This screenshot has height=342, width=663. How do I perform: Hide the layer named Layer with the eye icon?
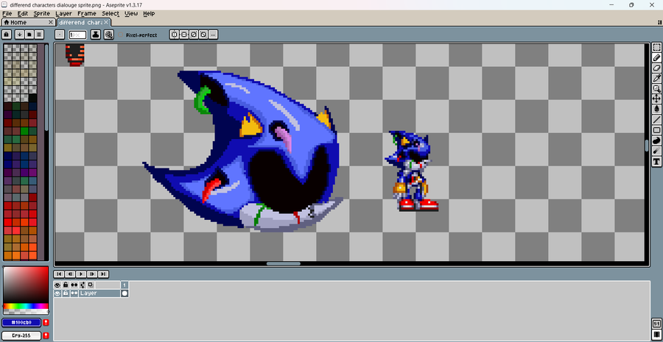pos(57,293)
